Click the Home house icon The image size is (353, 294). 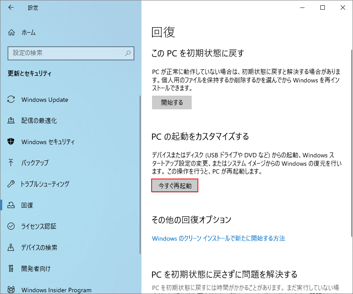pos(11,33)
